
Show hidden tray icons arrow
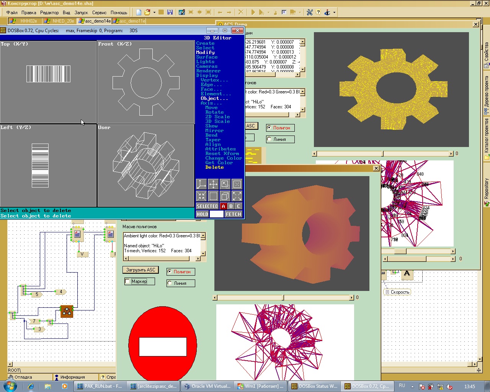point(413,386)
